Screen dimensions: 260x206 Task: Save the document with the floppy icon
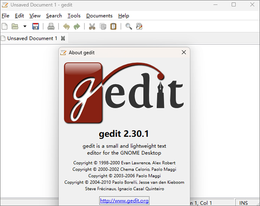36,26
